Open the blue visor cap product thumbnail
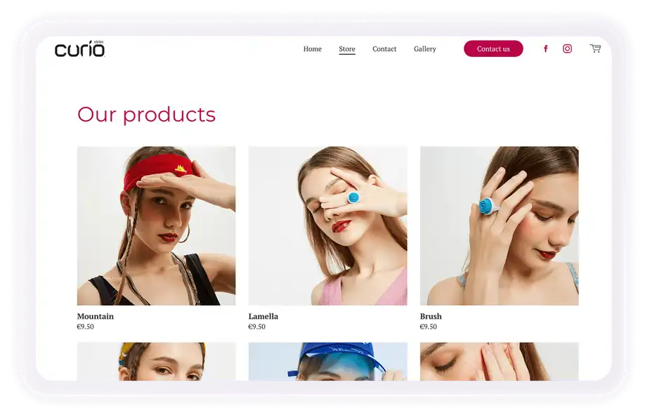 [x=327, y=362]
